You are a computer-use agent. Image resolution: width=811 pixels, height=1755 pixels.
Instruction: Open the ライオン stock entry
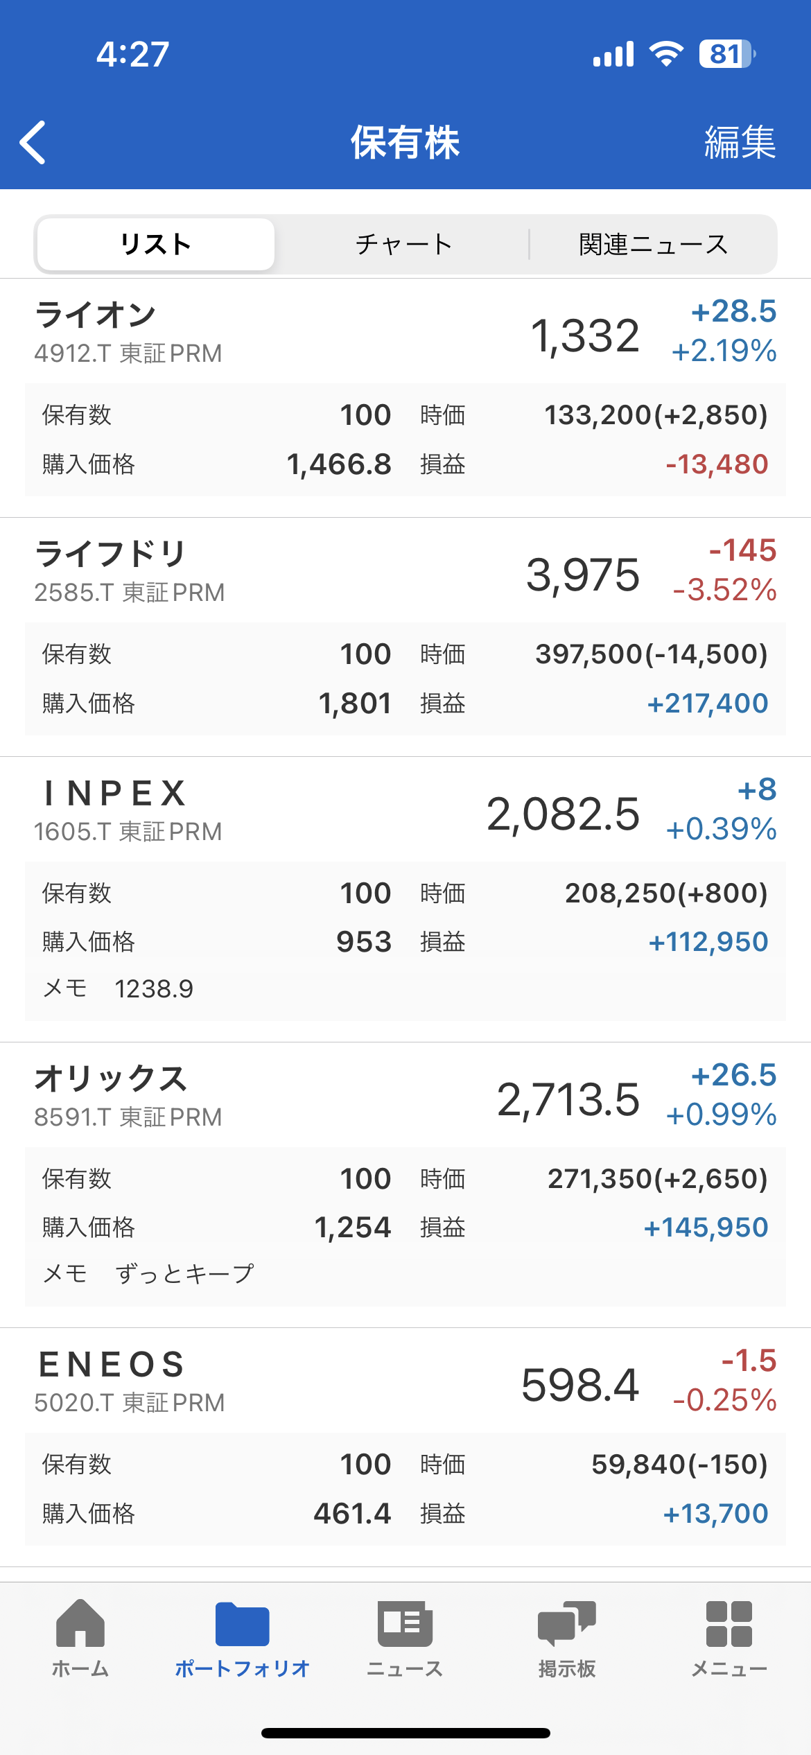click(405, 398)
